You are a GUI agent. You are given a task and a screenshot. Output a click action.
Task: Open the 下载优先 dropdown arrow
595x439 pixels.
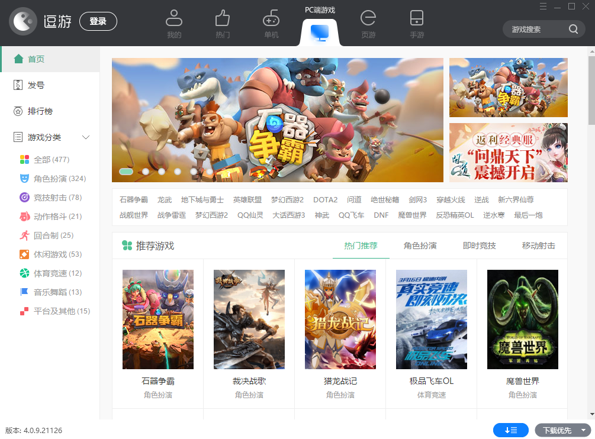click(x=583, y=430)
